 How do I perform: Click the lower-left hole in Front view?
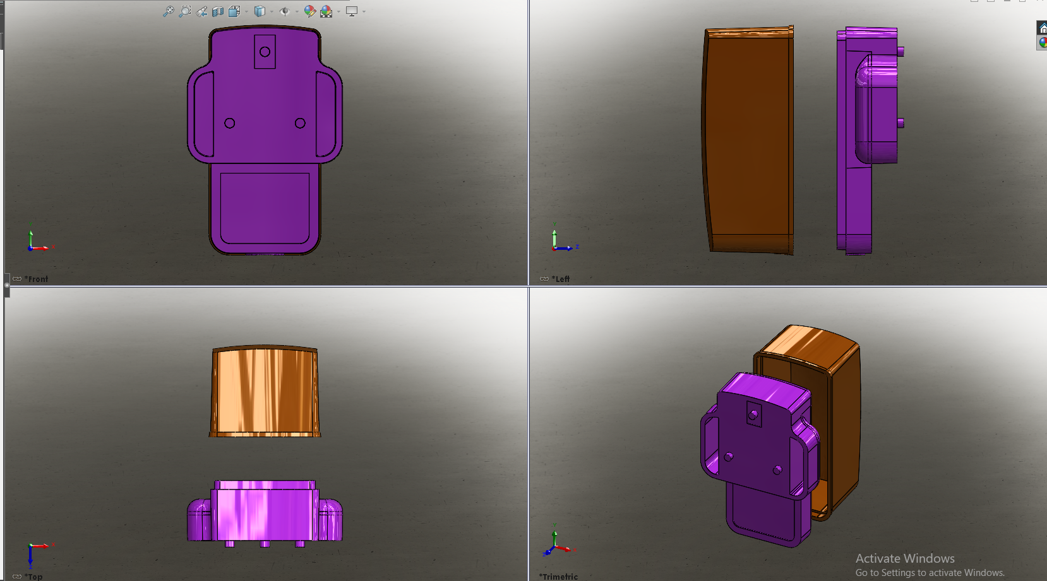coord(230,123)
